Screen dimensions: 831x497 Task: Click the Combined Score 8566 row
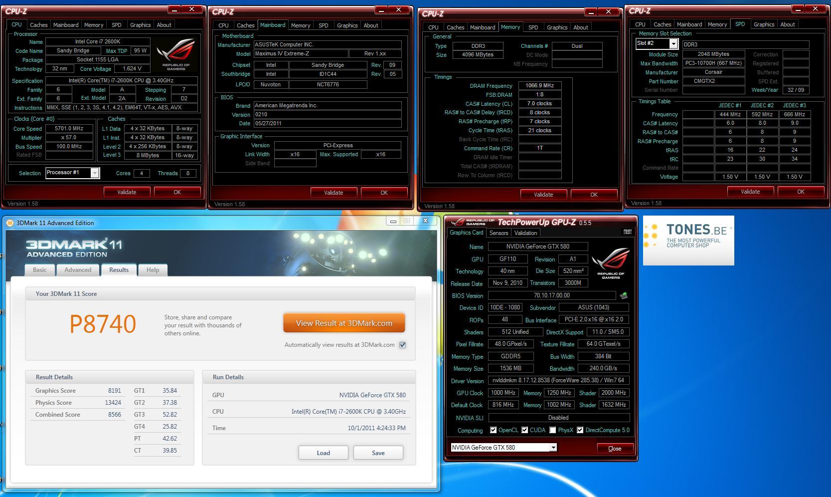78,415
